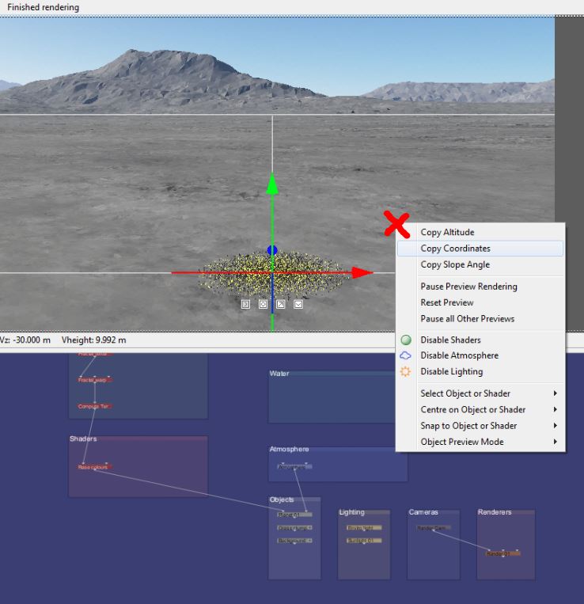This screenshot has width=584, height=604.
Task: Select the Fractal warp node
Action: click(94, 380)
